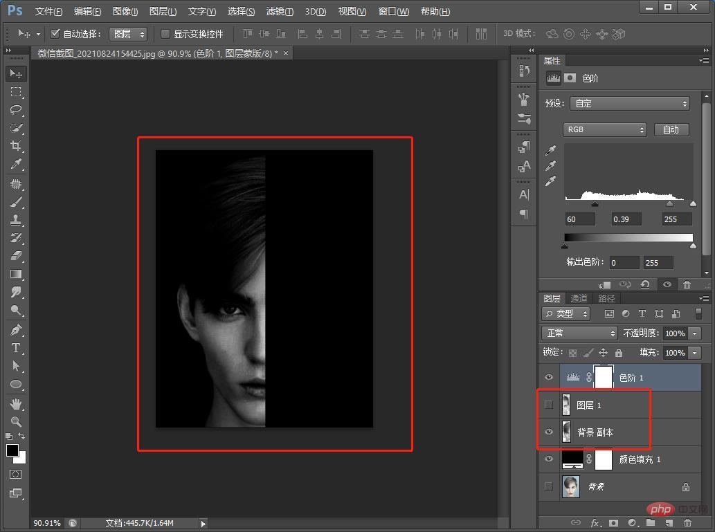Hide the 色阶 1 layer
715x532 pixels.
coord(549,377)
